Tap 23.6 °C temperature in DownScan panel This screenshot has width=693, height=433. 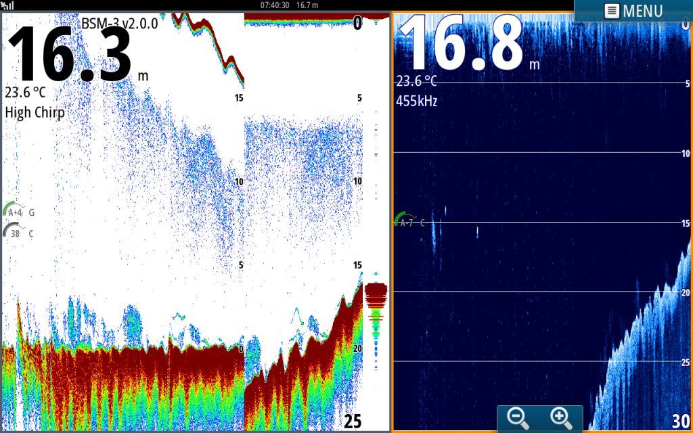tap(416, 81)
